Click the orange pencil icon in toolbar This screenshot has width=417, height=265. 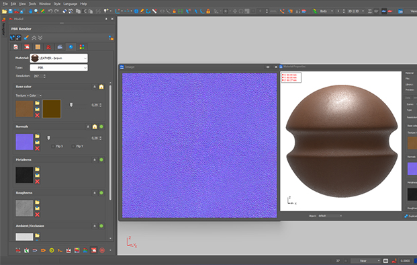(142, 11)
